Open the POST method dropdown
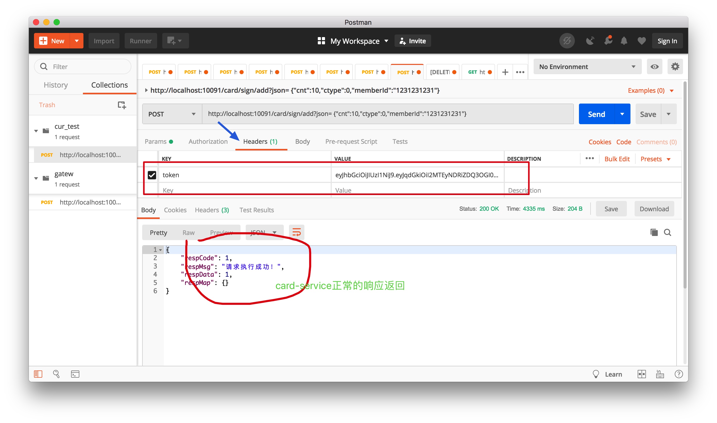717x423 pixels. pyautogui.click(x=172, y=114)
